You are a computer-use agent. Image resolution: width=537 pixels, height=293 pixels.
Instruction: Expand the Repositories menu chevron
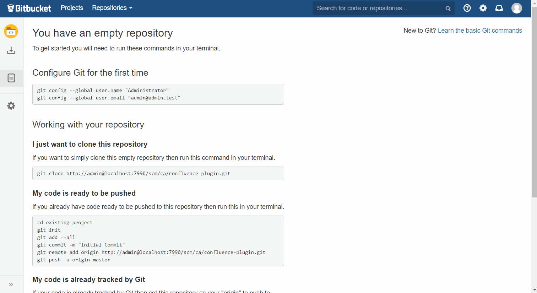pos(131,7)
